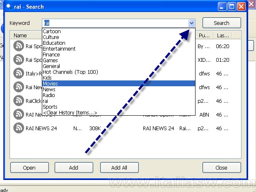The width and height of the screenshot is (256, 192).
Task: Pick Games from the dropdown
Action: tap(118, 60)
